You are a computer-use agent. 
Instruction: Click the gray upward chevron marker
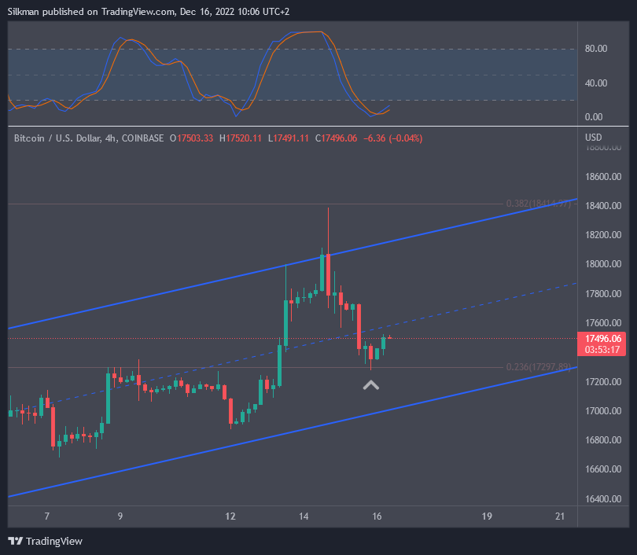371,385
